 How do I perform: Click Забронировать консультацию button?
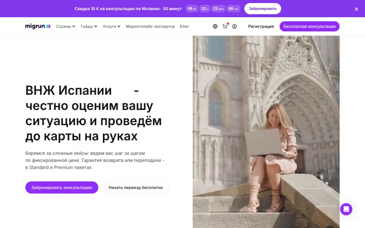coord(62,187)
